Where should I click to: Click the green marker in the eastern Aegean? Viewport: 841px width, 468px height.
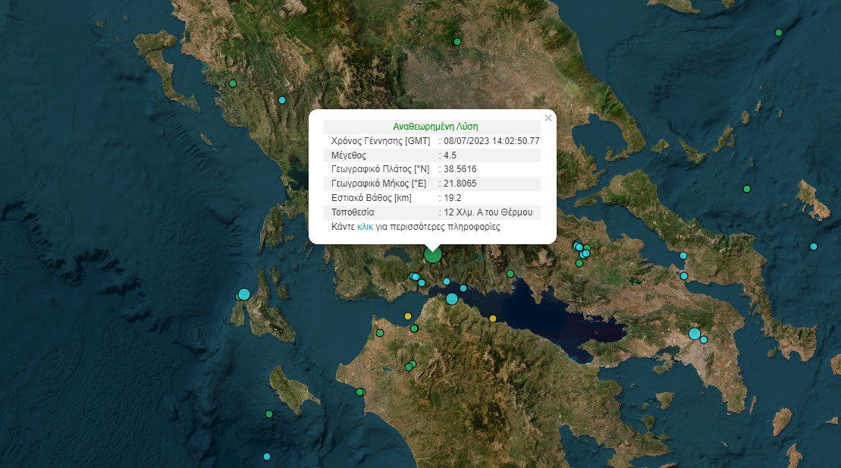747,189
